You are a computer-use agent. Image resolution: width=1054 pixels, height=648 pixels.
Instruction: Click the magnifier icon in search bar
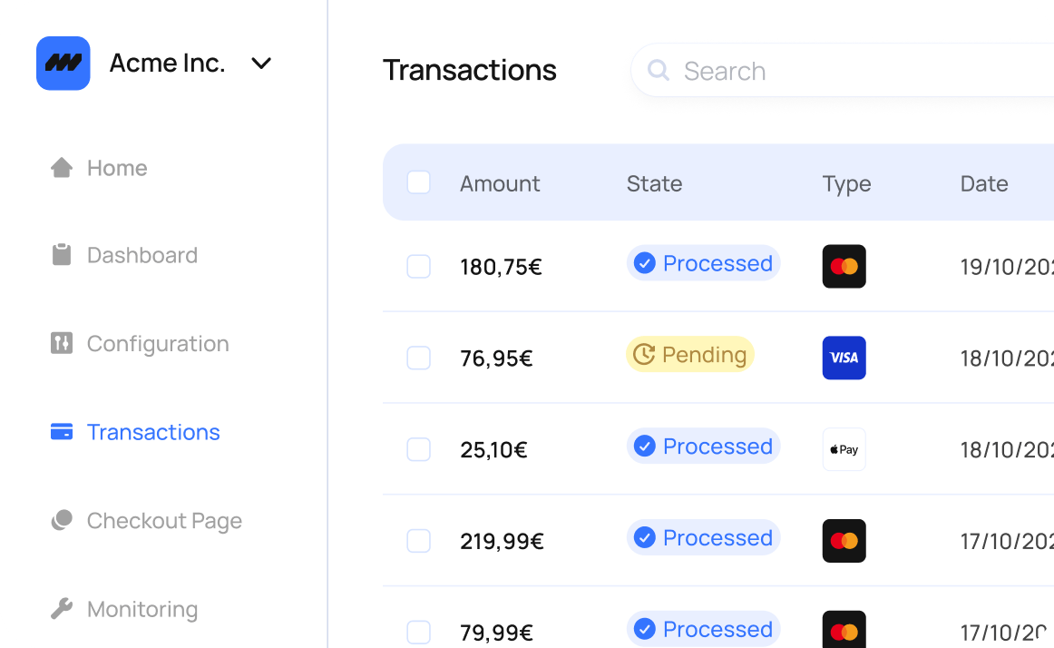(x=659, y=70)
